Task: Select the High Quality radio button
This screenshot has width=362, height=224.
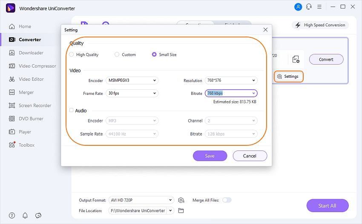Action: click(x=72, y=54)
